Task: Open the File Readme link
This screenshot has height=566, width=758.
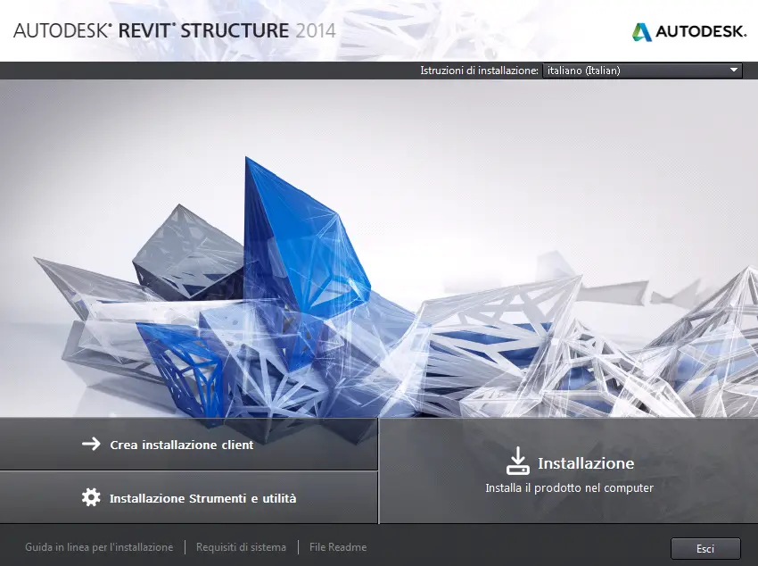Action: point(338,547)
